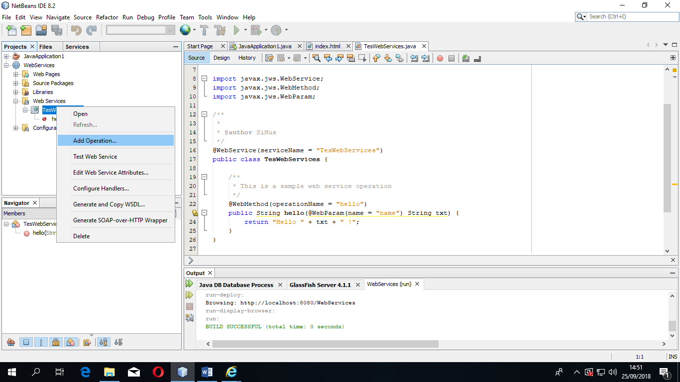Click the New Project toolbar icon
This screenshot has height=382, width=680.
tap(26, 30)
